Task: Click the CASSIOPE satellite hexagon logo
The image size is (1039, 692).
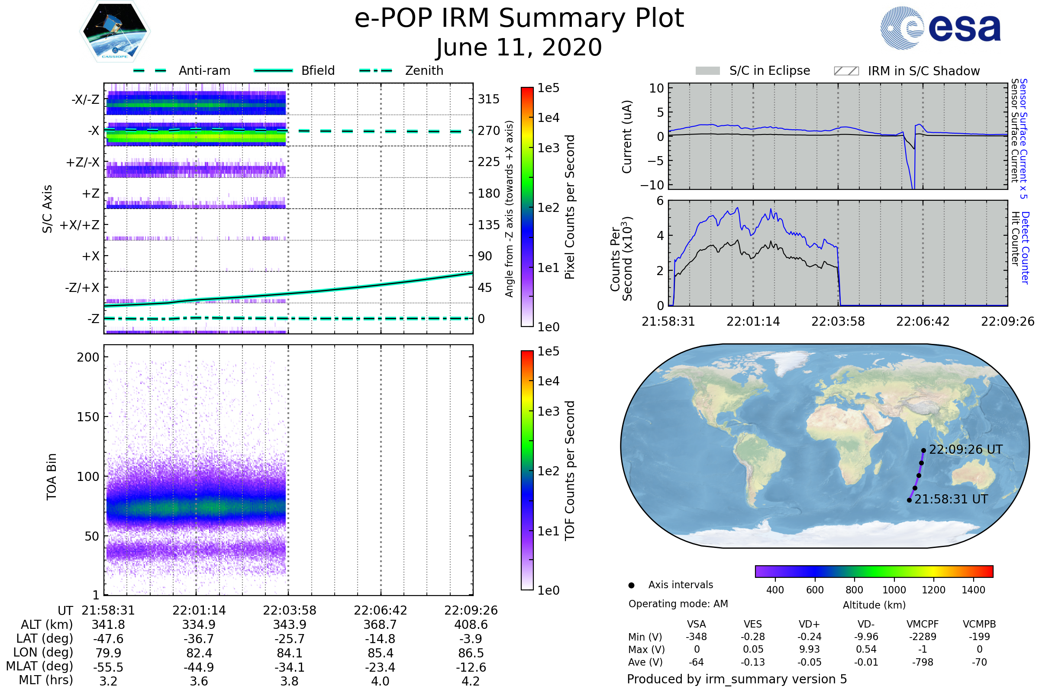Action: [x=115, y=32]
